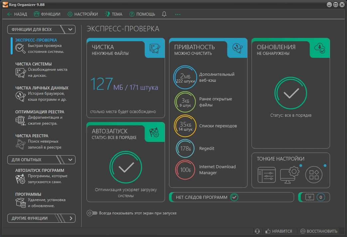Click the apps grid icon in Тонкие настройки
Image resolution: width=347 pixels, height=237 pixels.
314,175
